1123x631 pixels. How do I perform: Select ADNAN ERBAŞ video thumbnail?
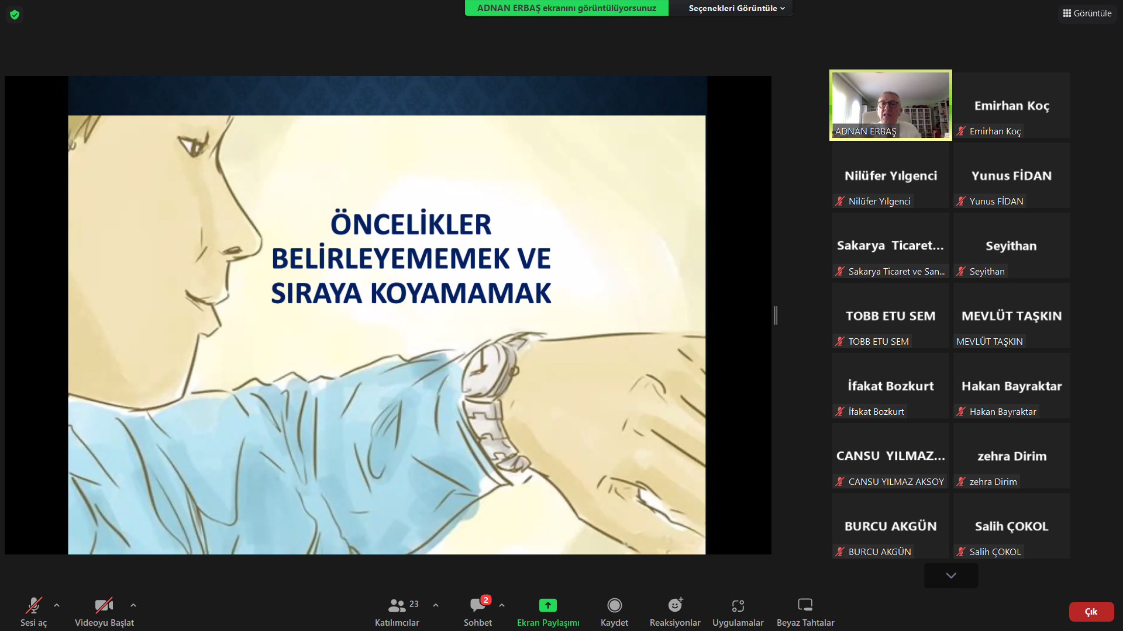(890, 105)
